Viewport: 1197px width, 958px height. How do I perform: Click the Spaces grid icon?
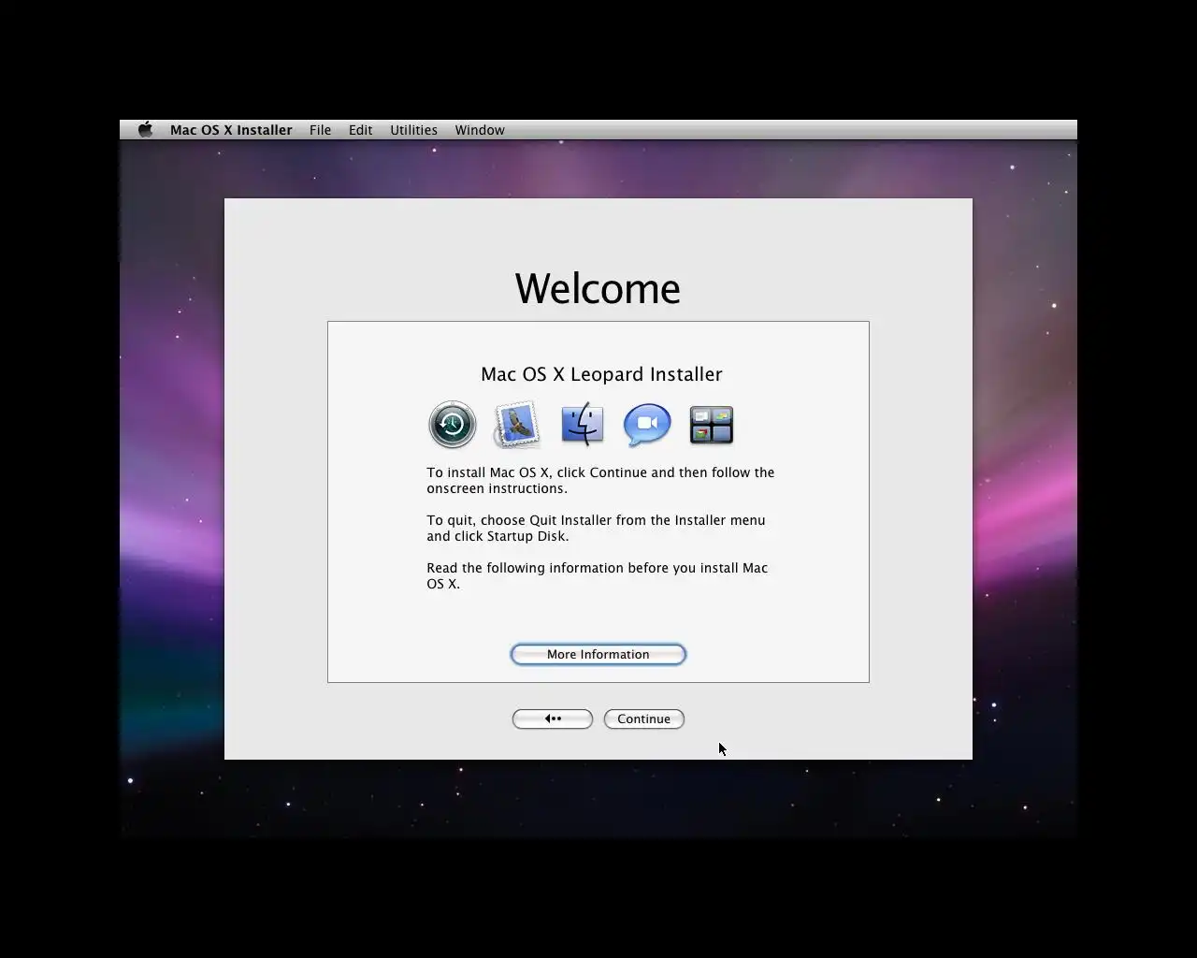(712, 425)
